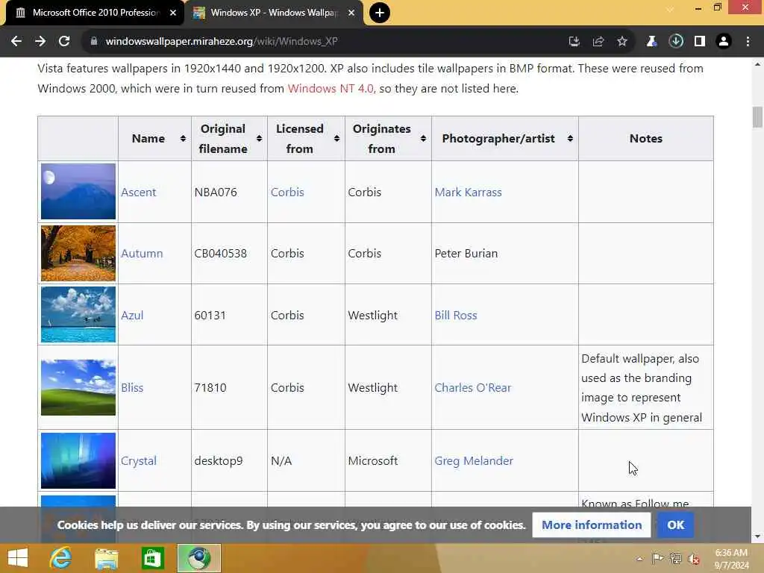Open the Chrome Labs flask icon
This screenshot has height=573, width=764.
click(x=651, y=42)
